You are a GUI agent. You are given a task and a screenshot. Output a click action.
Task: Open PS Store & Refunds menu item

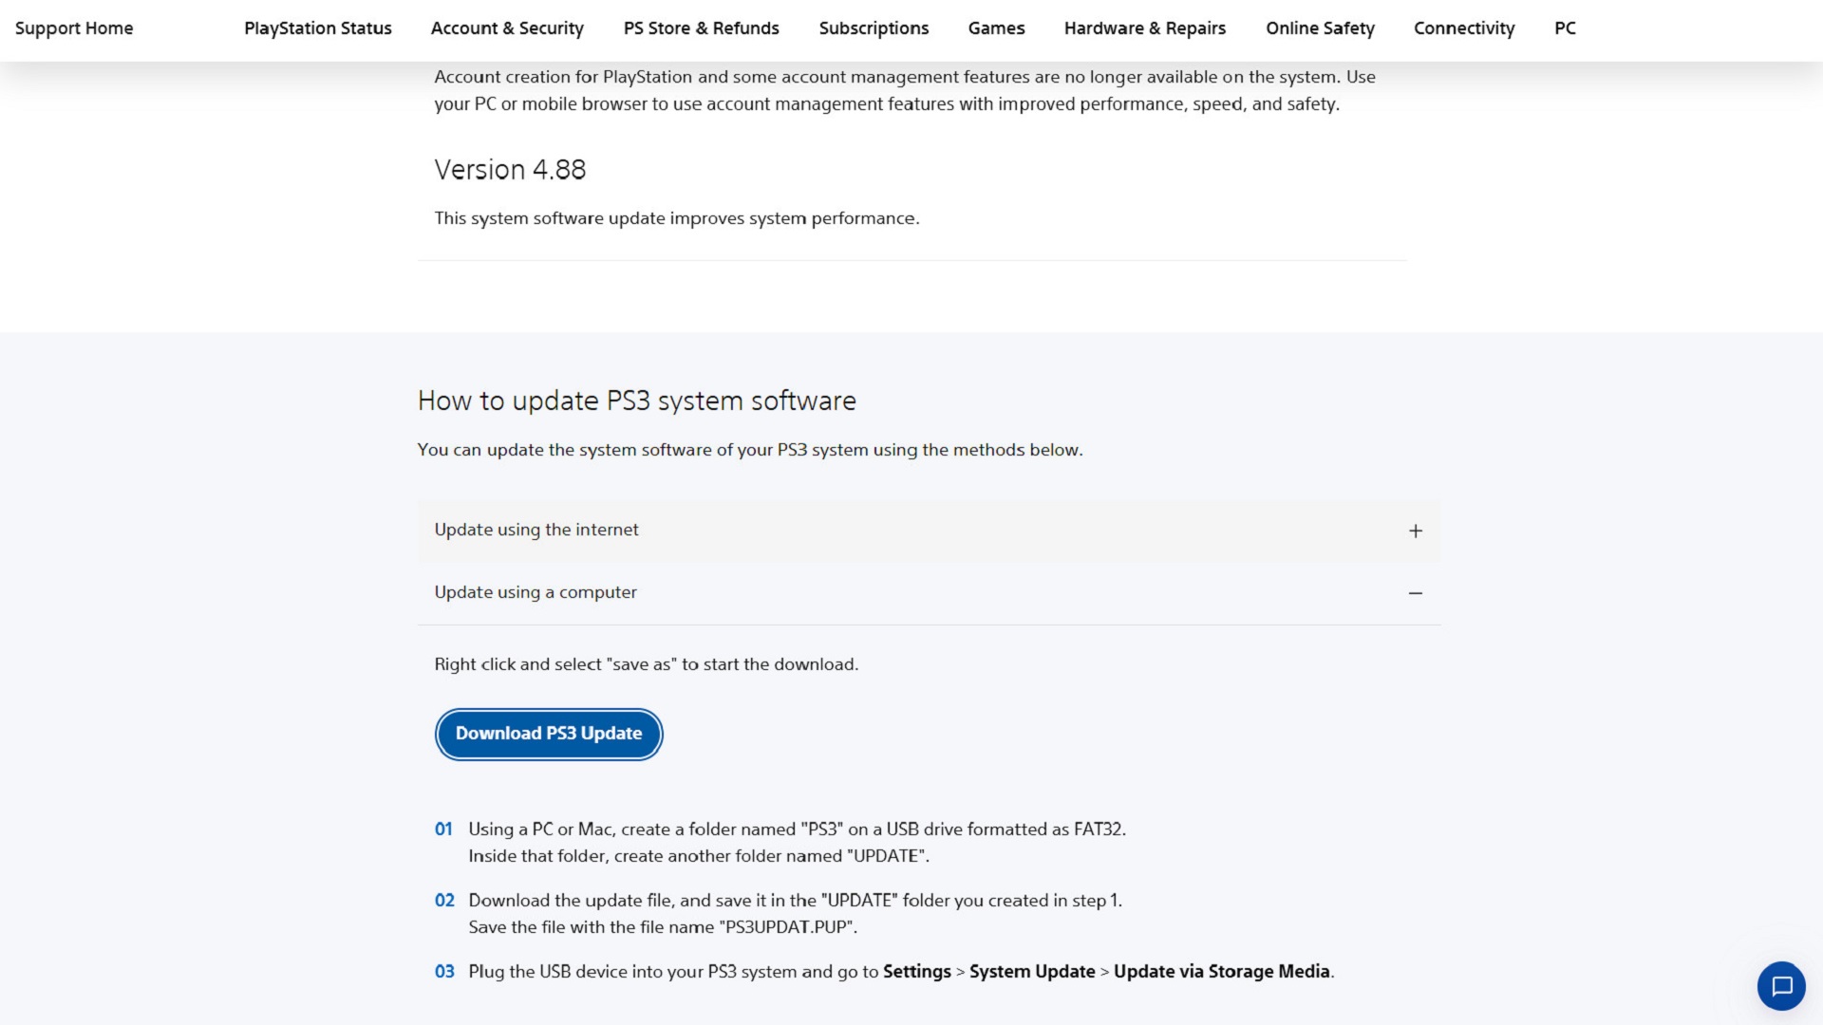(x=701, y=28)
